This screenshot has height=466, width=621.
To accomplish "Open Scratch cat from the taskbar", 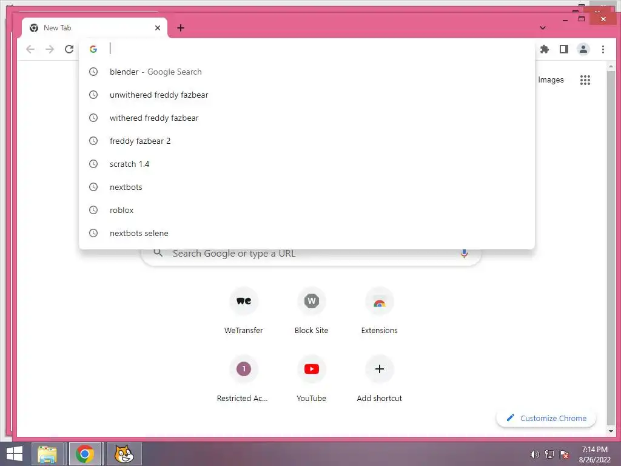I will click(124, 454).
